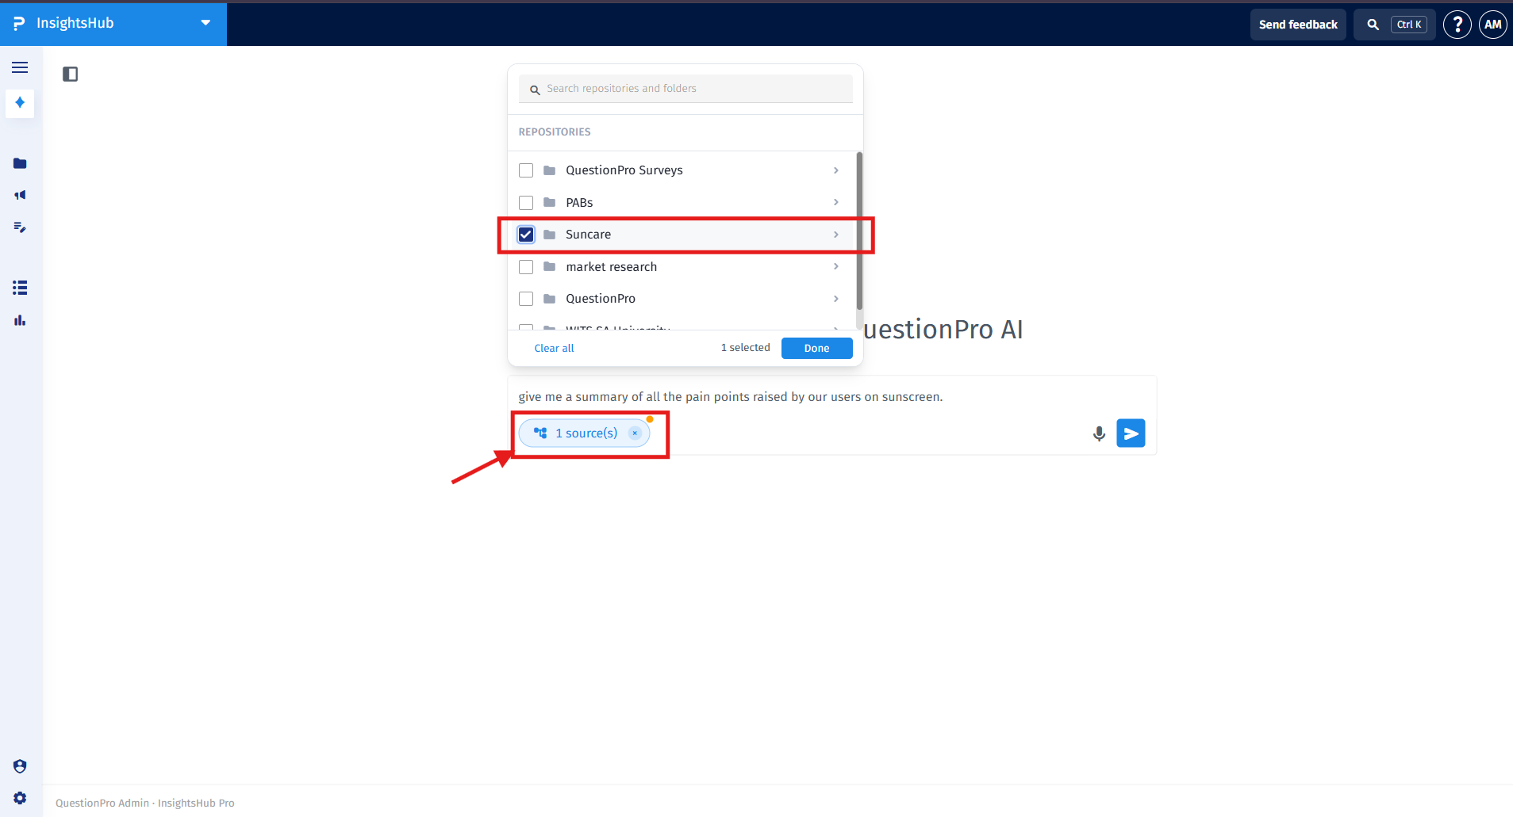Click the Send feedback button
Image resolution: width=1513 pixels, height=817 pixels.
tap(1298, 25)
